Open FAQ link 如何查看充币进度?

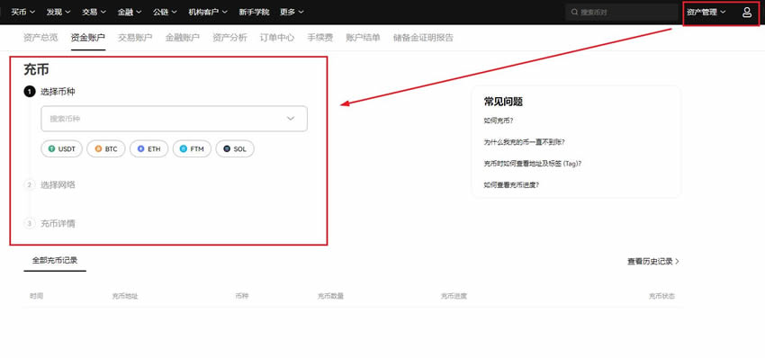pyautogui.click(x=511, y=185)
